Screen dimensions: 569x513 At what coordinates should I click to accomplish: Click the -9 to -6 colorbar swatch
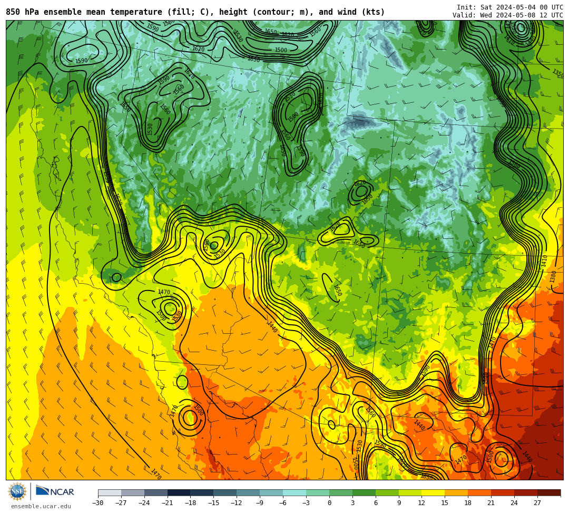coord(271,492)
